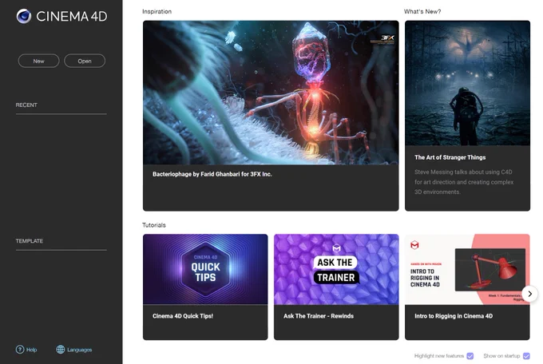Viewport: 543px width, 364px height.
Task: Open the Cinema 4D Quick Tips thumbnail
Action: [205, 270]
